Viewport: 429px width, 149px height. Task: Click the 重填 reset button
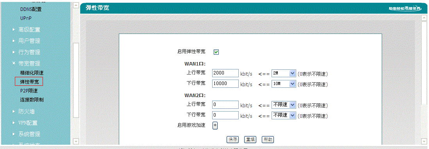click(x=250, y=140)
